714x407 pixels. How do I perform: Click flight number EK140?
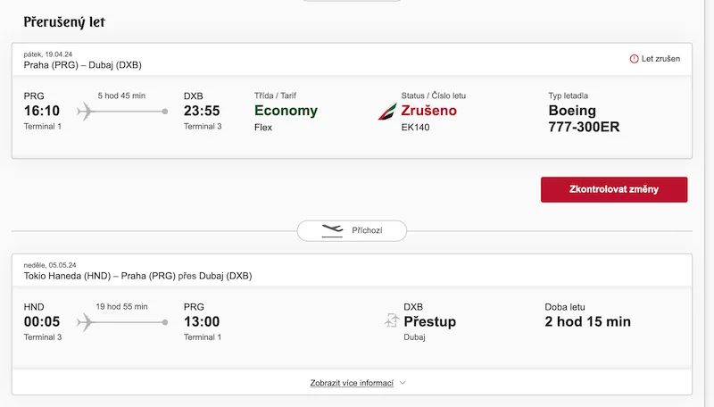415,128
